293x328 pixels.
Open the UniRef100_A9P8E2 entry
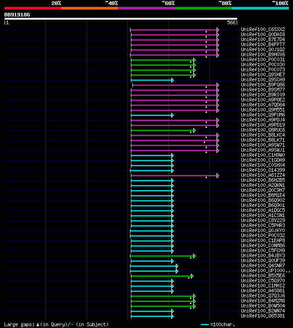pos(263,100)
